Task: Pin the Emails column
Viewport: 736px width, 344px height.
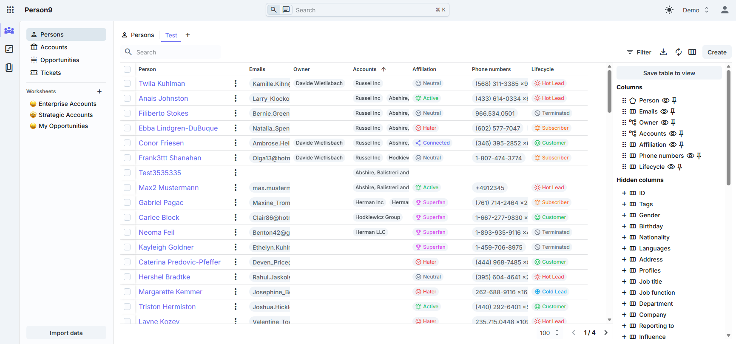Action: pos(673,111)
